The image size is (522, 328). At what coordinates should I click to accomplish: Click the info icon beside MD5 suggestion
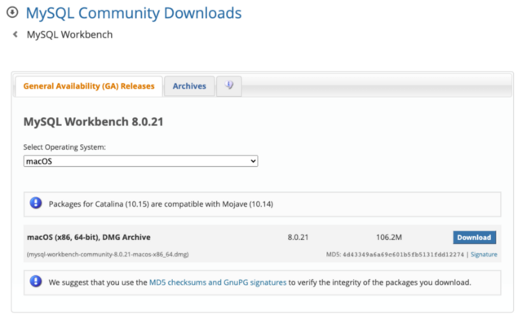pyautogui.click(x=36, y=282)
